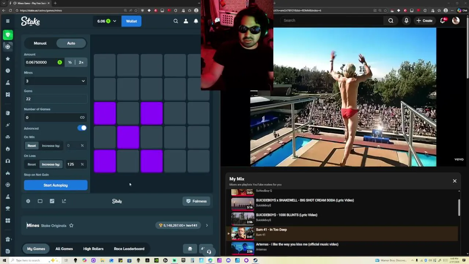Switch betting mode to Auto
Viewport: 469px width, 264px height.
coord(71,43)
